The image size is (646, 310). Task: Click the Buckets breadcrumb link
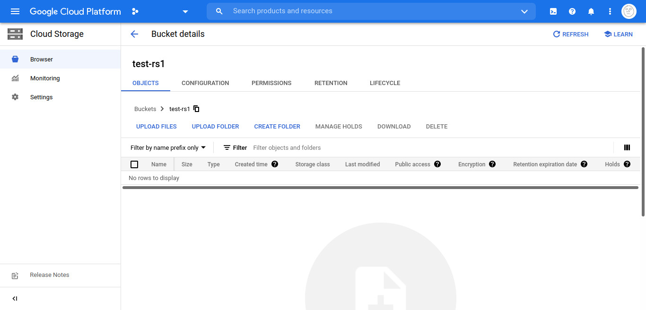click(145, 109)
